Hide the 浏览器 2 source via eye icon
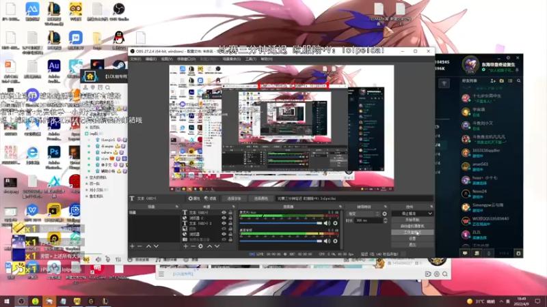This screenshot has width=547, height=307. tap(224, 218)
